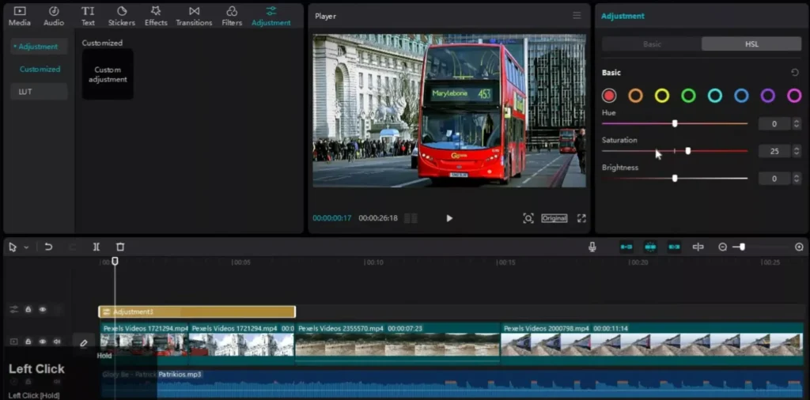Toggle clip linkage in timeline

(x=674, y=247)
